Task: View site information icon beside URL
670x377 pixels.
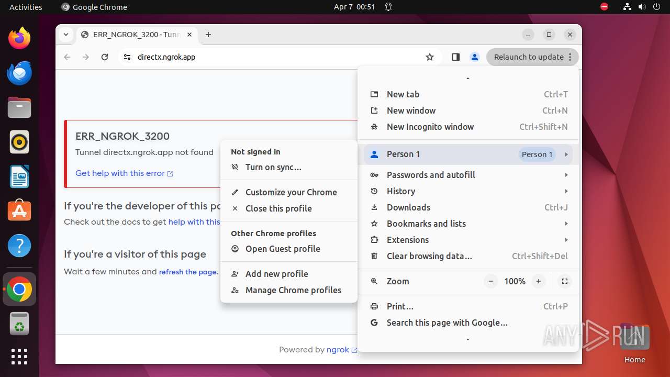Action: (x=127, y=57)
